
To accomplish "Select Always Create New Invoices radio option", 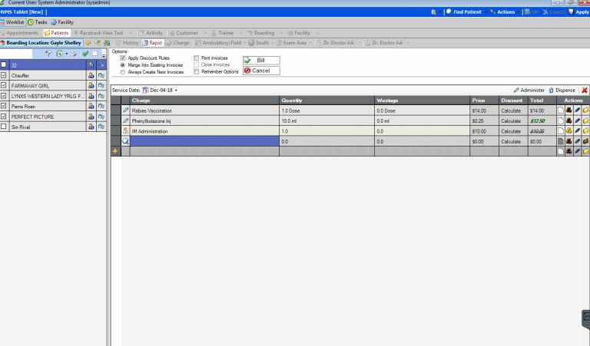I will tap(123, 72).
